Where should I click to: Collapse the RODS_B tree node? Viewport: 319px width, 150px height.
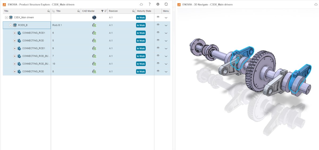[x=11, y=25]
